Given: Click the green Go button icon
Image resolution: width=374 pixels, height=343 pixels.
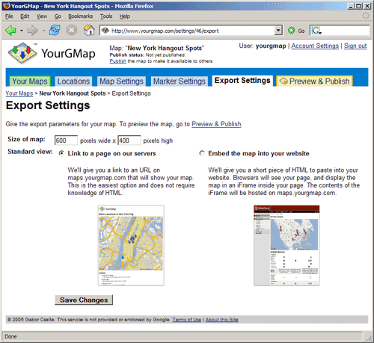Looking at the screenshot, I should pos(291,31).
